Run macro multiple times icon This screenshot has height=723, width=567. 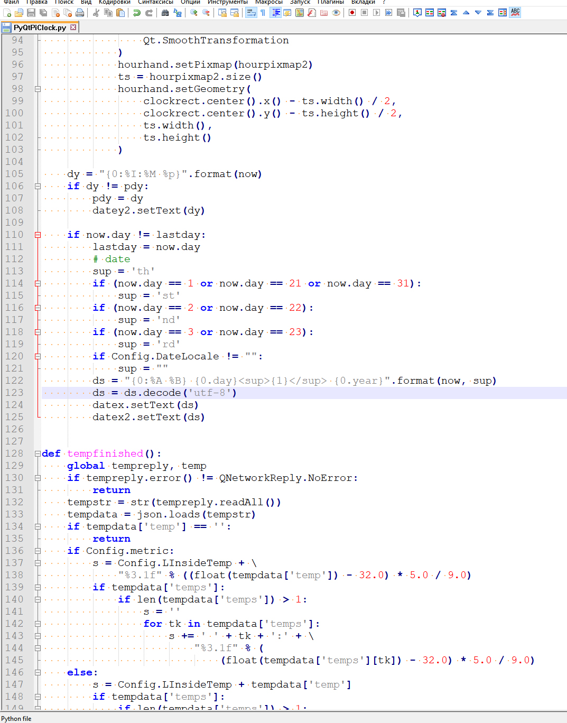click(x=389, y=13)
